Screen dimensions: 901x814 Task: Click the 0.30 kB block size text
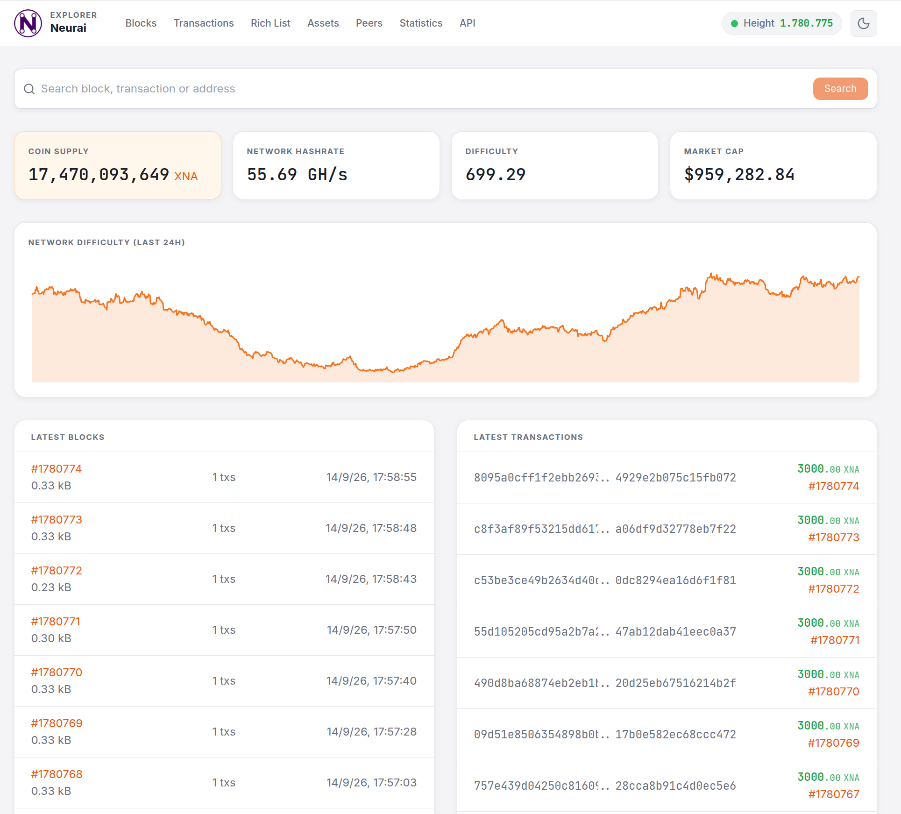(x=51, y=638)
